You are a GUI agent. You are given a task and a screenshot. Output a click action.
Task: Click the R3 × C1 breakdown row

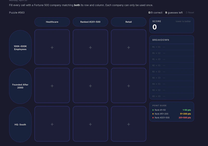click(x=172, y=84)
